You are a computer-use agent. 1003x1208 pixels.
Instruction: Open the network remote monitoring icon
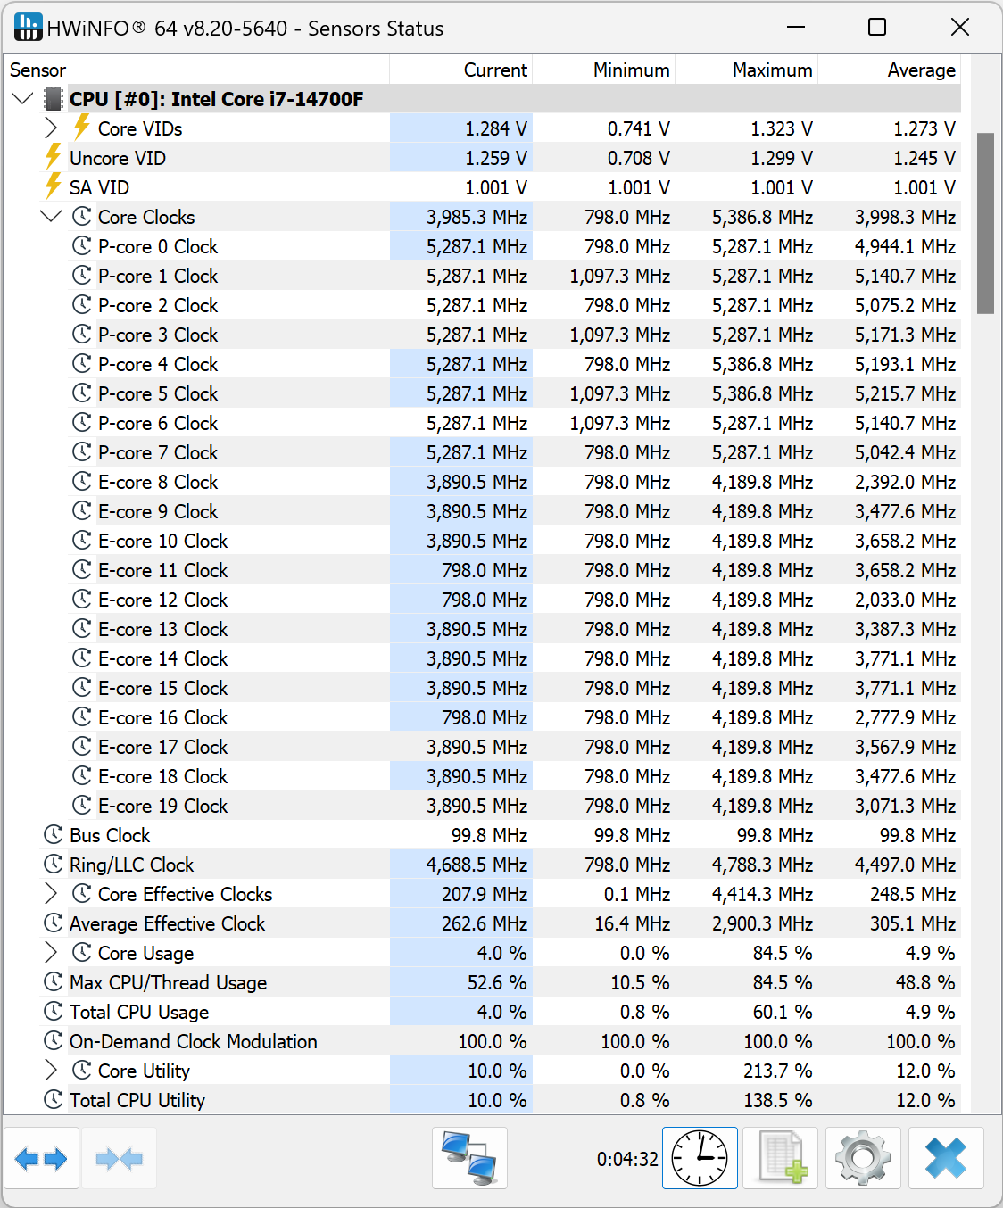click(x=469, y=1158)
